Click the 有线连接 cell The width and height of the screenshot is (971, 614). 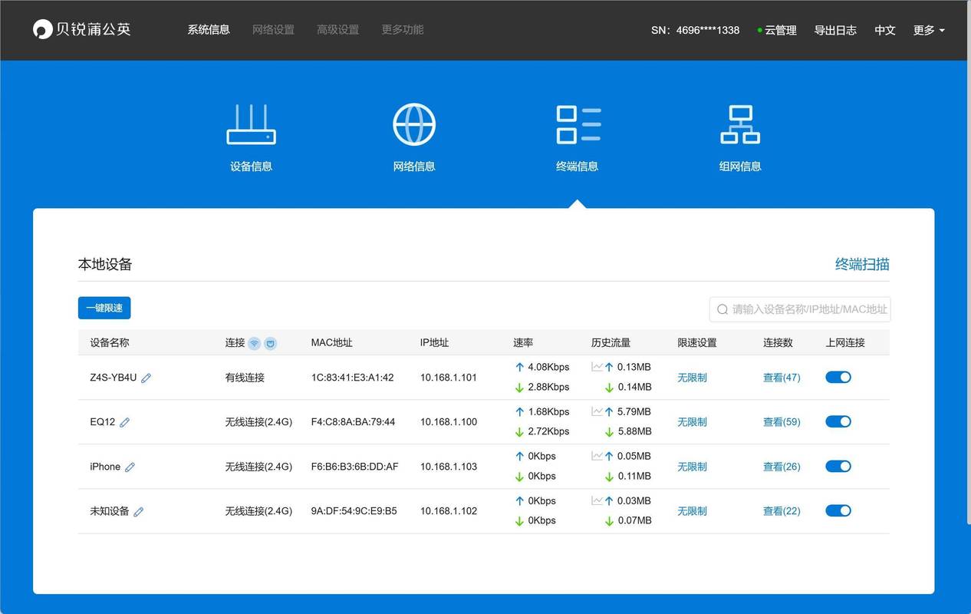(x=245, y=378)
